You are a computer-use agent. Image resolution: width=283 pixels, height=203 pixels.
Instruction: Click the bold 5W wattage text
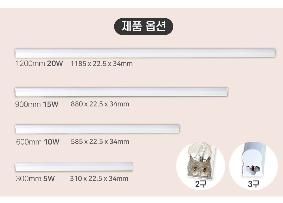point(49,179)
